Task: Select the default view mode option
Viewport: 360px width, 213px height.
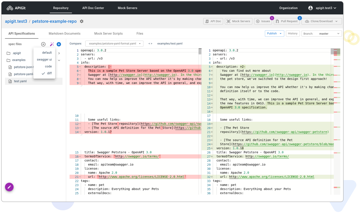Action: 44,53
